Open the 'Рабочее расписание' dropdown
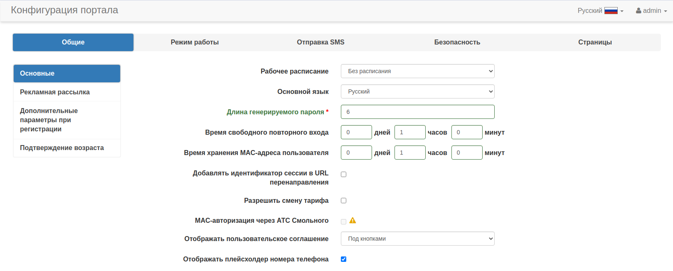 [x=417, y=71]
